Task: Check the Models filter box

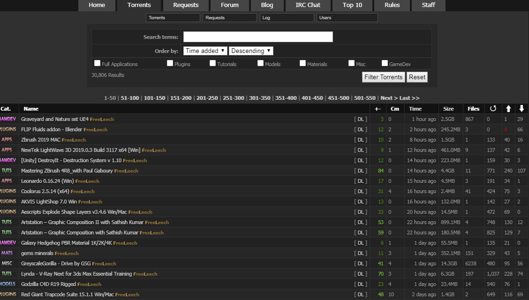Action: coord(260,63)
